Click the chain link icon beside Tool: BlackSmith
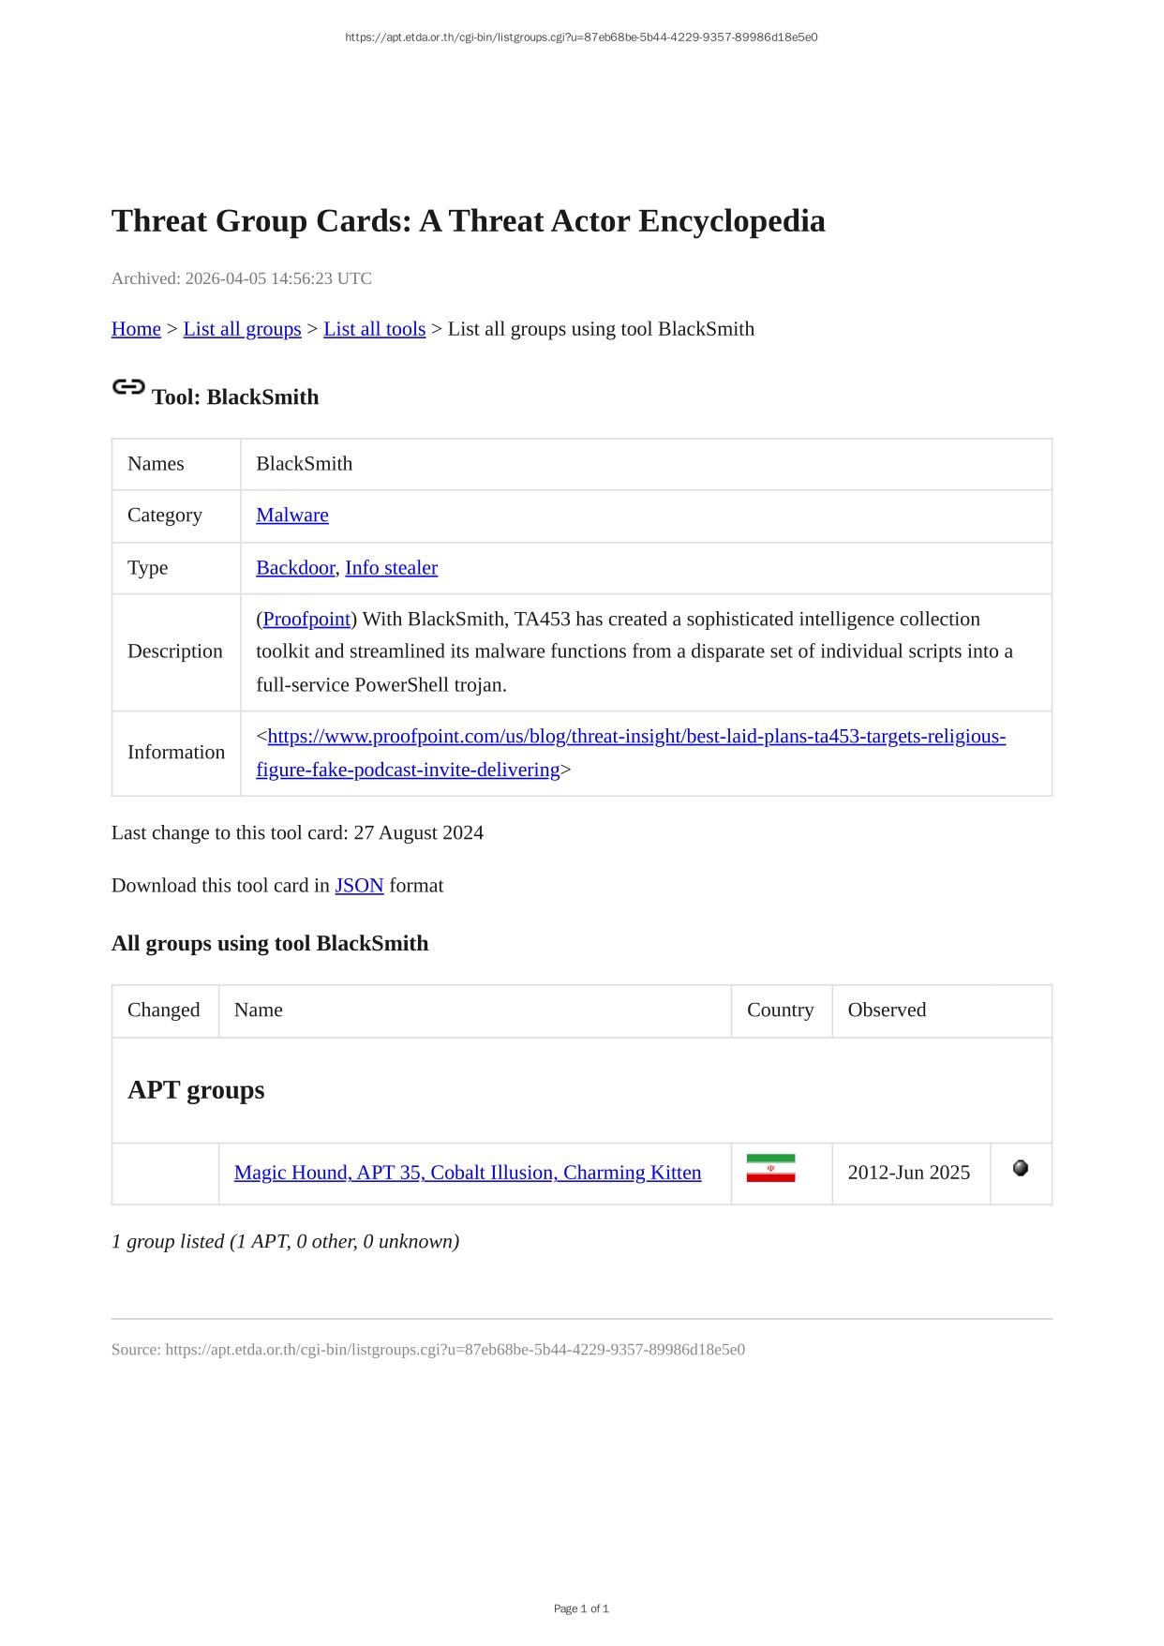 pyautogui.click(x=128, y=387)
